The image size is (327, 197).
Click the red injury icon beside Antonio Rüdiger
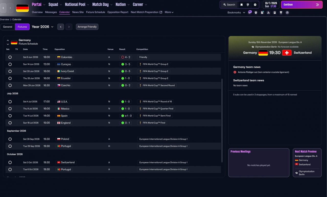[x=235, y=72]
